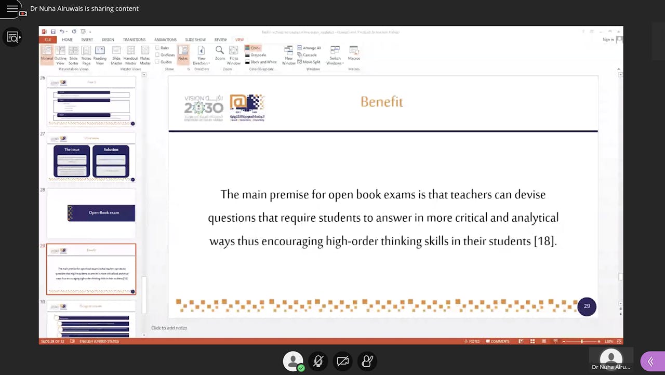
Task: Select slide 28 Open-Book exam thumbnail
Action: point(91,213)
